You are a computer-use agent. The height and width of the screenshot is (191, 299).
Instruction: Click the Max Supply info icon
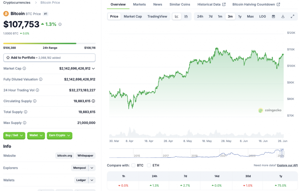click(x=25, y=123)
